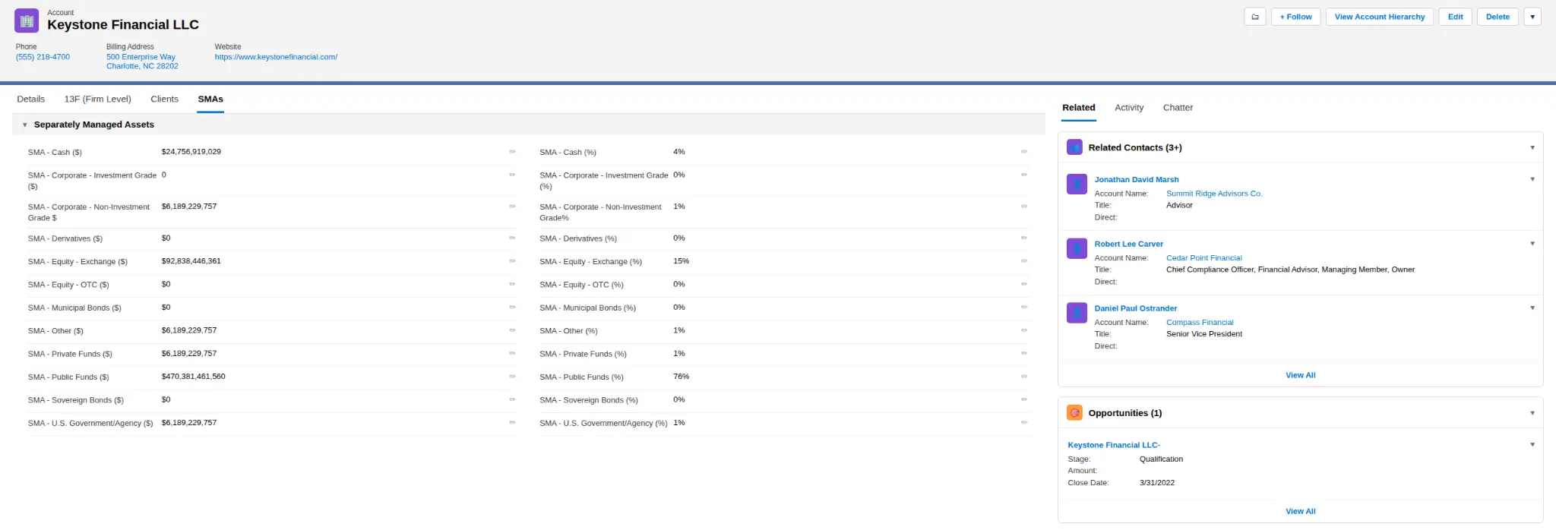1556x530 pixels.
Task: Edit SMA - U.S. Government/Agency ($) pencil icon
Action: point(512,423)
